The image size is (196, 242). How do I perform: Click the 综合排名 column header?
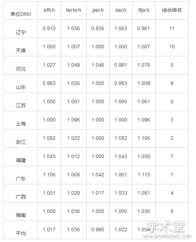pos(172,10)
